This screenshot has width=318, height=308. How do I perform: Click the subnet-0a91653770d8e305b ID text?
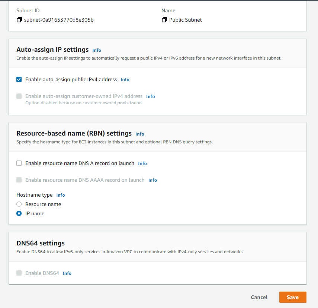click(59, 20)
